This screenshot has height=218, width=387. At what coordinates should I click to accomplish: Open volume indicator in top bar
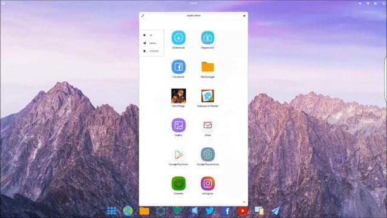click(360, 4)
